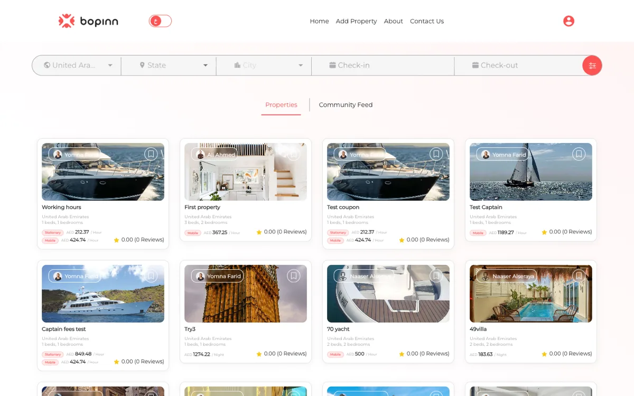
Task: Open the Test coupon title
Action: (343, 208)
